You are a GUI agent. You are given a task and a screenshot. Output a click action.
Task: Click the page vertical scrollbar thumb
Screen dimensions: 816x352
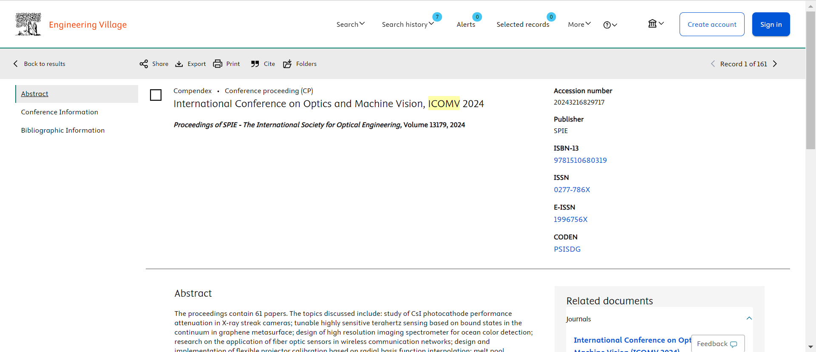(810, 81)
